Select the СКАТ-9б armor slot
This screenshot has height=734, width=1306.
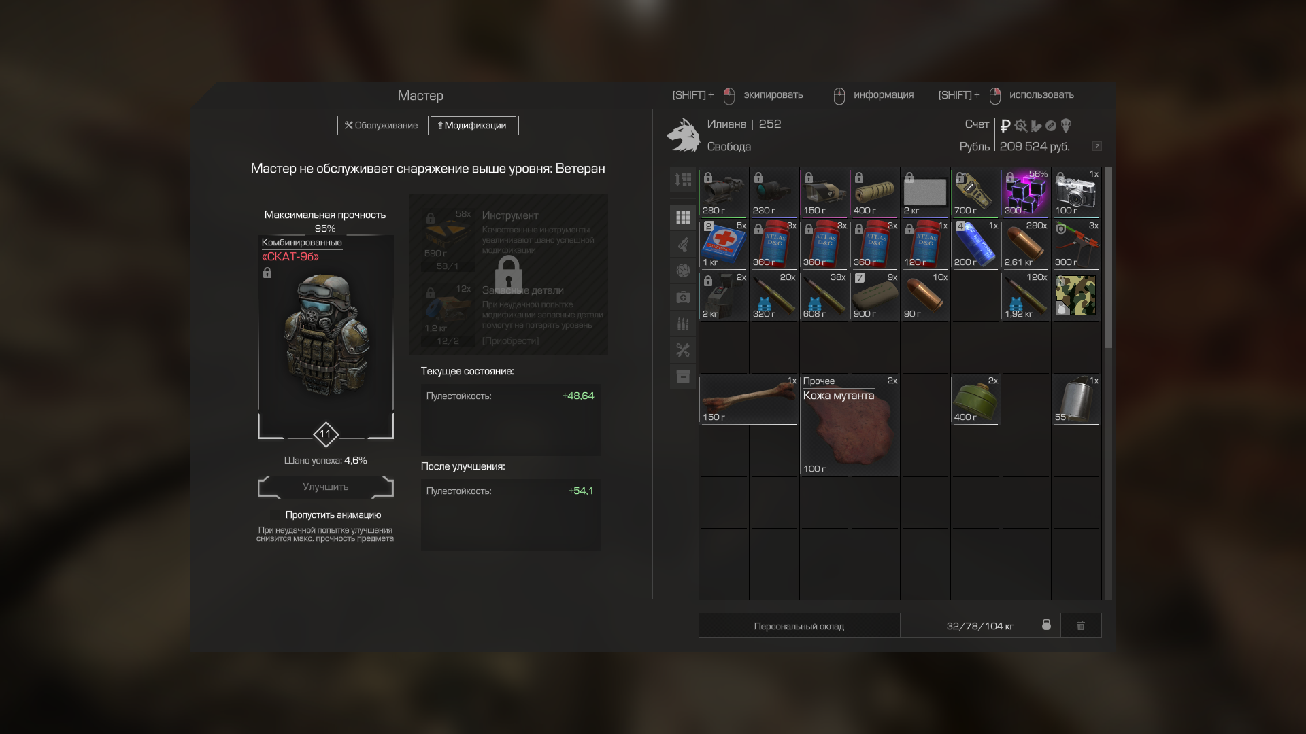coord(326,336)
